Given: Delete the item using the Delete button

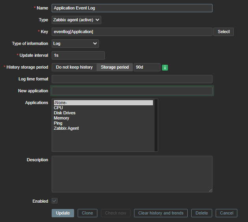Looking at the screenshot, I should click(x=201, y=213).
